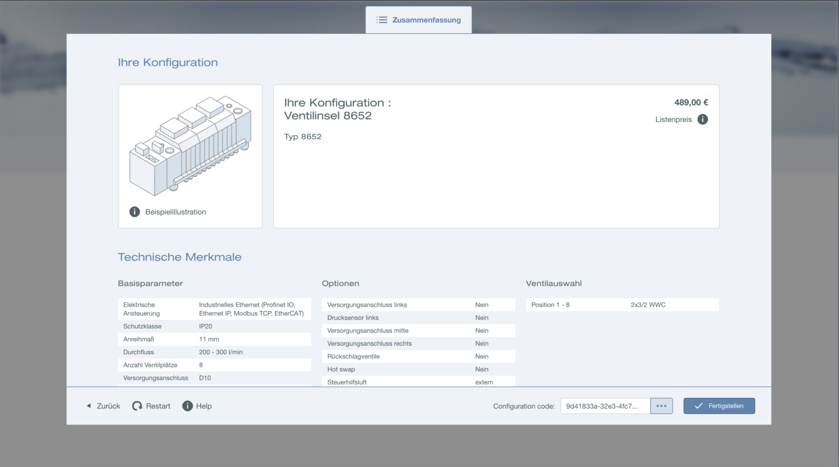
Task: Go back using the Zurück label
Action: [x=108, y=406]
